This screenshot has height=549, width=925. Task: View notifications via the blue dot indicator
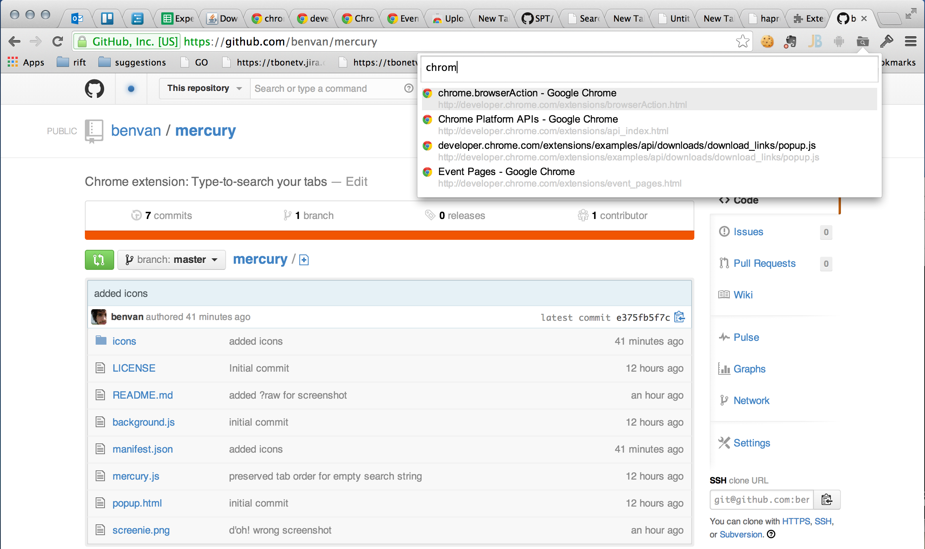pyautogui.click(x=131, y=89)
